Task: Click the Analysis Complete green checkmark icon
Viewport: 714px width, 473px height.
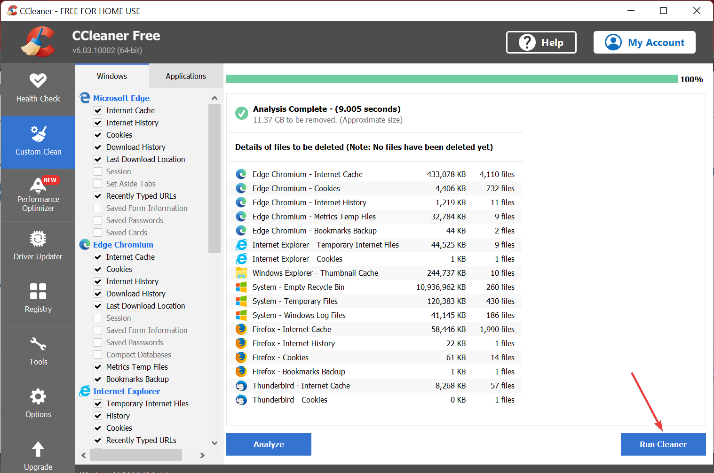Action: coord(242,113)
